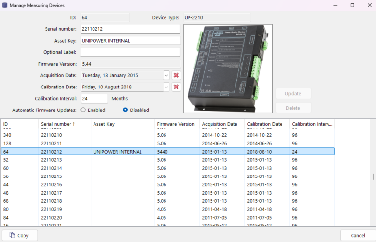The image size is (376, 242).
Task: Sort by Asset Key column header
Action: point(122,124)
